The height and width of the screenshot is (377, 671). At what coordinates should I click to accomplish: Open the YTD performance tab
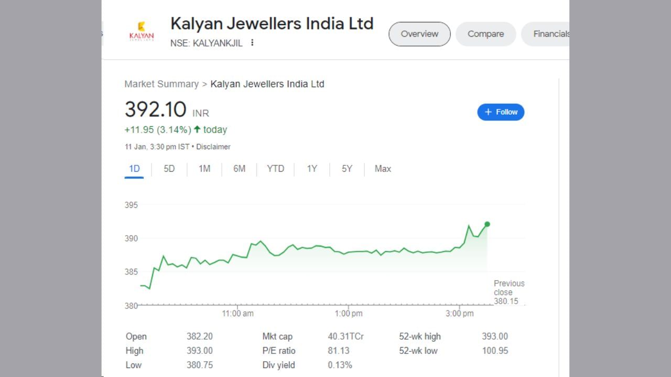(275, 169)
